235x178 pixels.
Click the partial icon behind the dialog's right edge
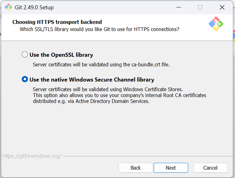pos(234,36)
